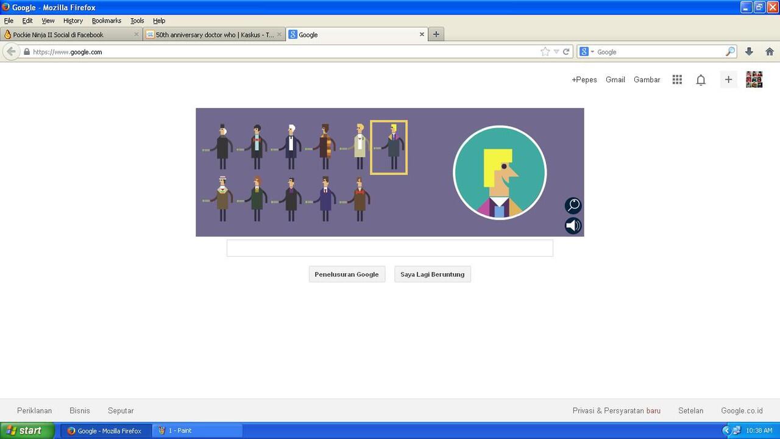Click the Share plus icon
Viewport: 780px width, 439px height.
pyautogui.click(x=728, y=80)
